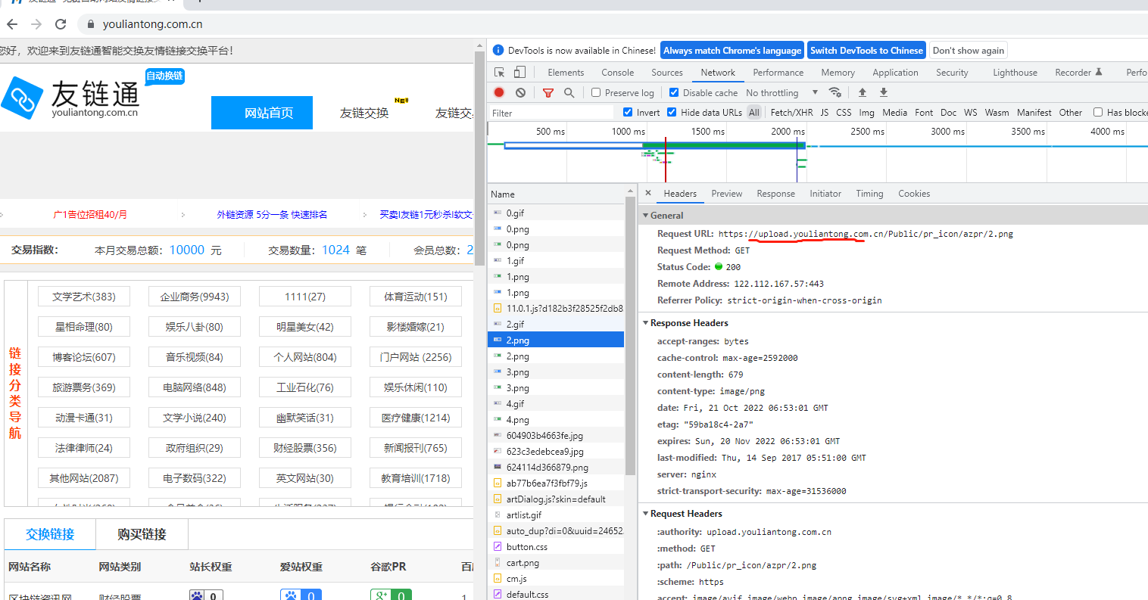1148x600 pixels.
Task: Open the Cookies tab
Action: coord(914,194)
